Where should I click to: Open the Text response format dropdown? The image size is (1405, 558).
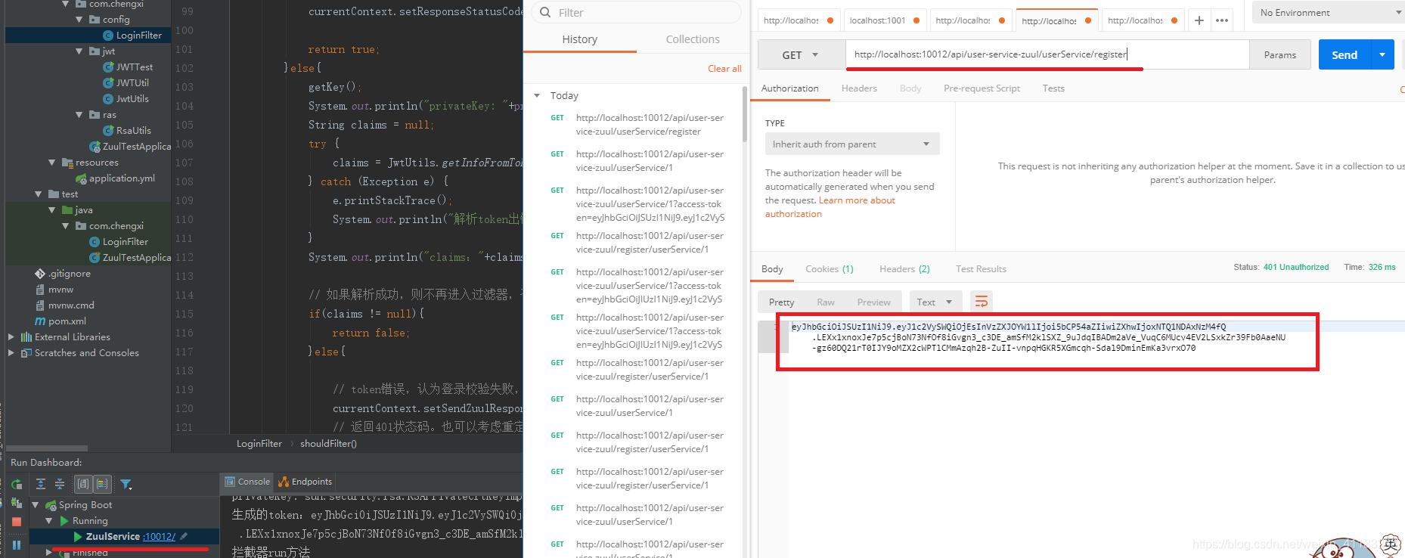(935, 302)
